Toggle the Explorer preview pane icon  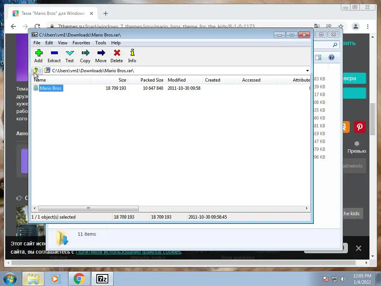(x=318, y=57)
